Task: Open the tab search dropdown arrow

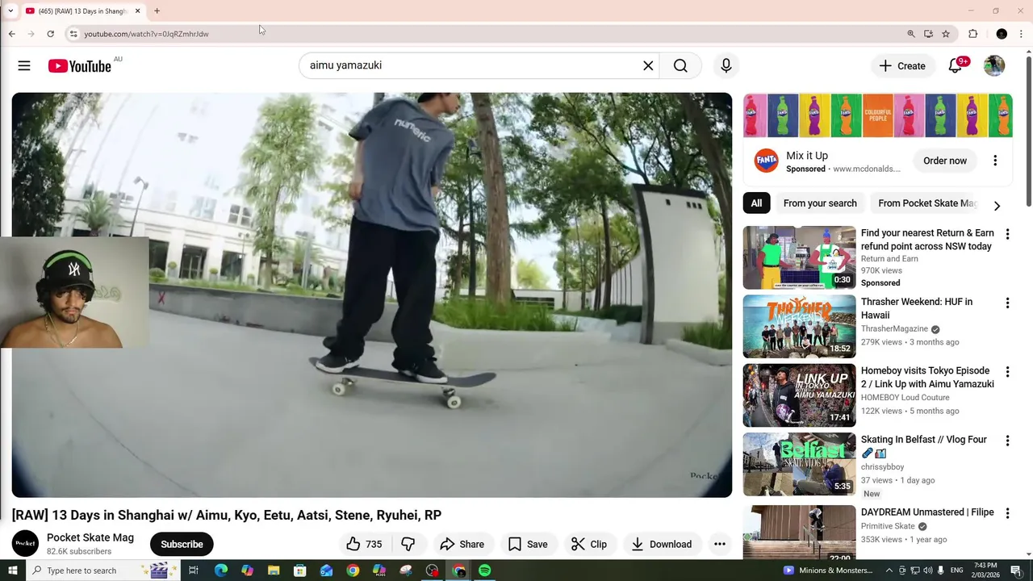Action: tap(10, 11)
